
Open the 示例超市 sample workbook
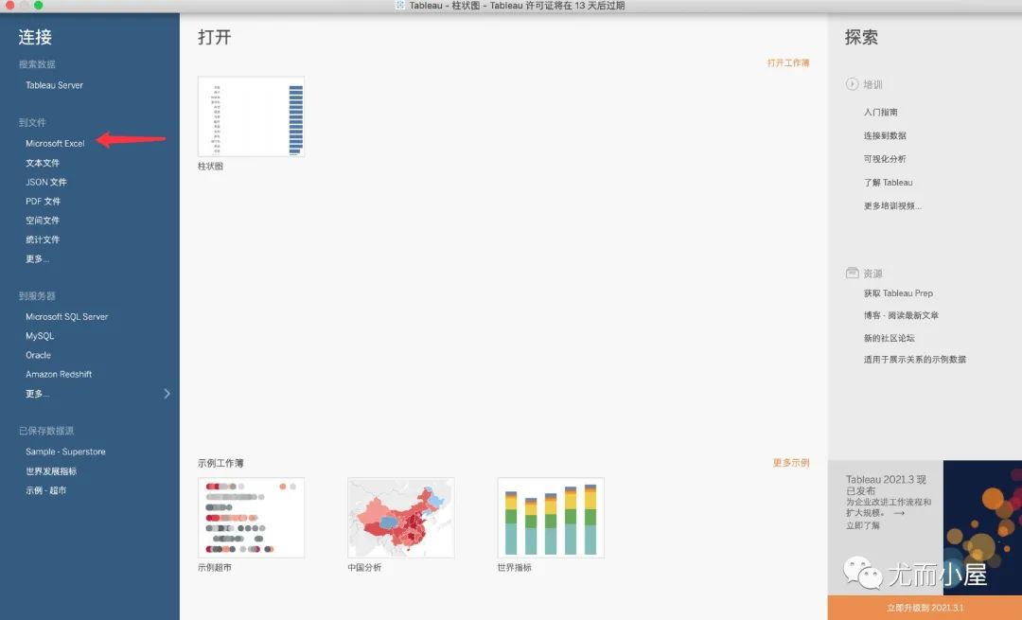(x=251, y=518)
